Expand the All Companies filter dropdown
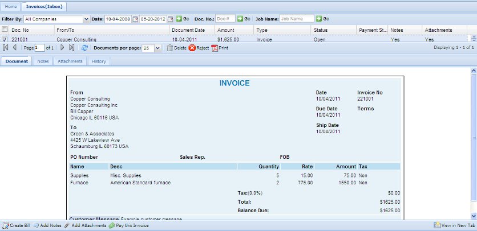The width and height of the screenshot is (477, 231). (x=86, y=19)
